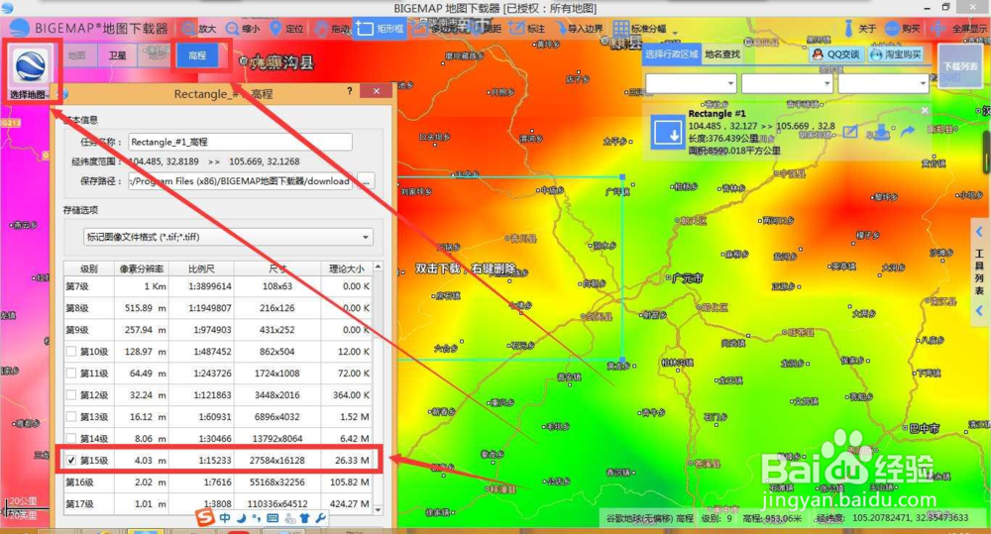
Task: Select the 第16级 table row
Action: [219, 482]
